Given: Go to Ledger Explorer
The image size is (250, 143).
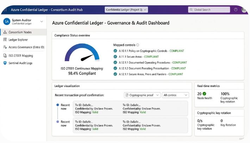Looking at the screenshot, I should (x=24, y=39).
